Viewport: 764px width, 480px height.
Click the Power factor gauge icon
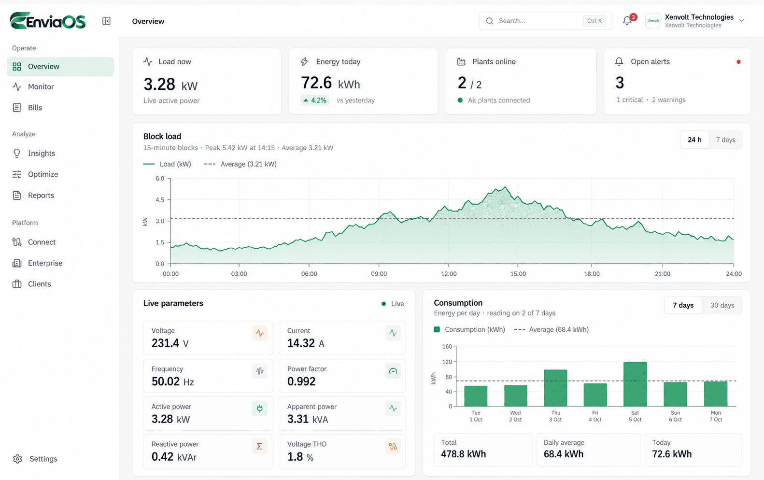(x=393, y=371)
